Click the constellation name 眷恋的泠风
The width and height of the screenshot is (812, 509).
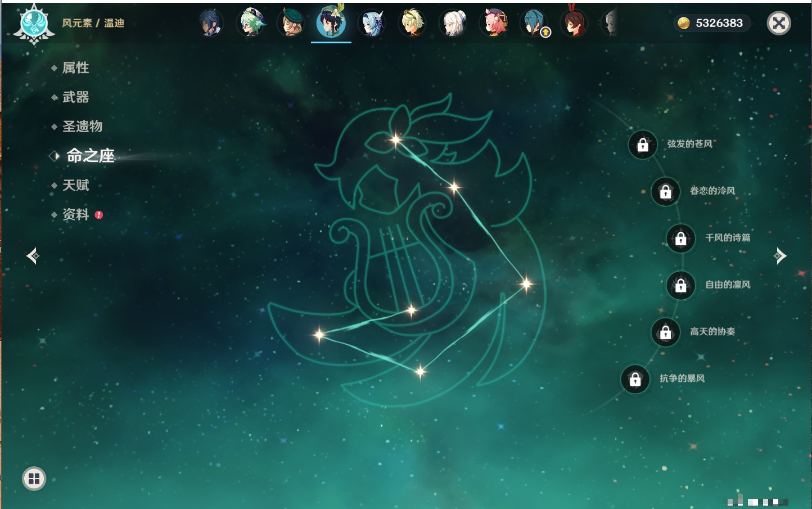pos(712,191)
